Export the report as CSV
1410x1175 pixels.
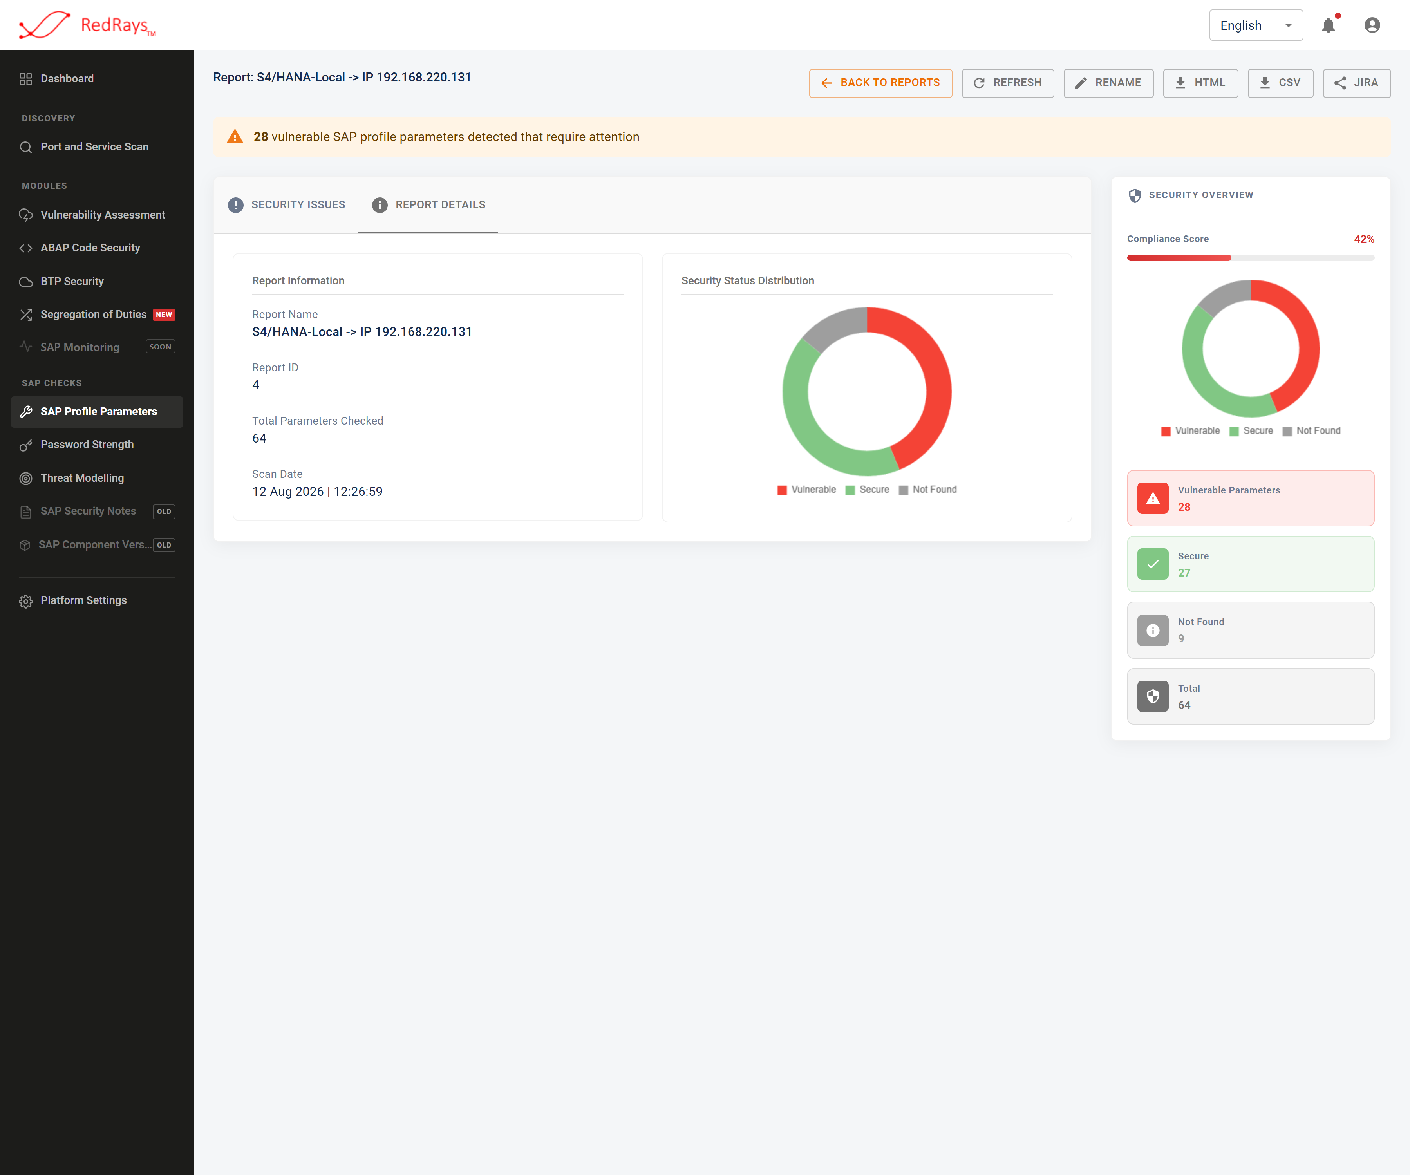click(x=1280, y=83)
